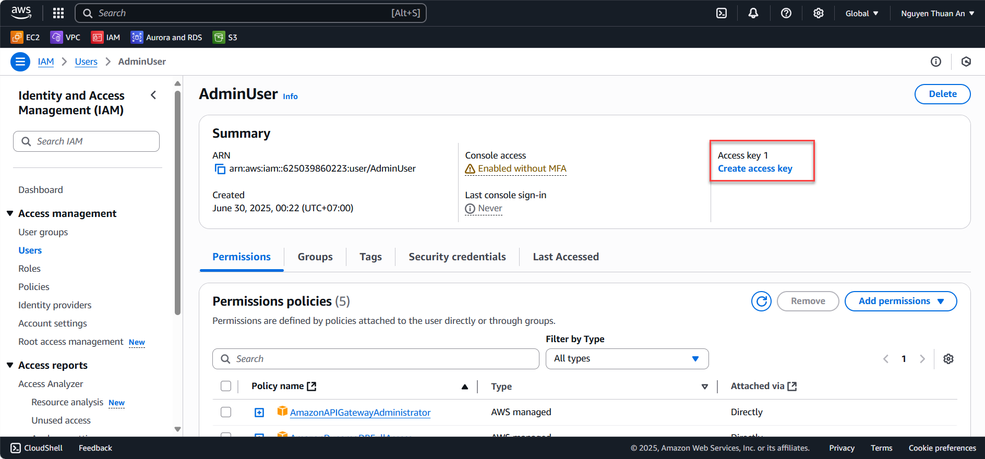Click the Remove permissions button
The image size is (985, 459).
808,301
